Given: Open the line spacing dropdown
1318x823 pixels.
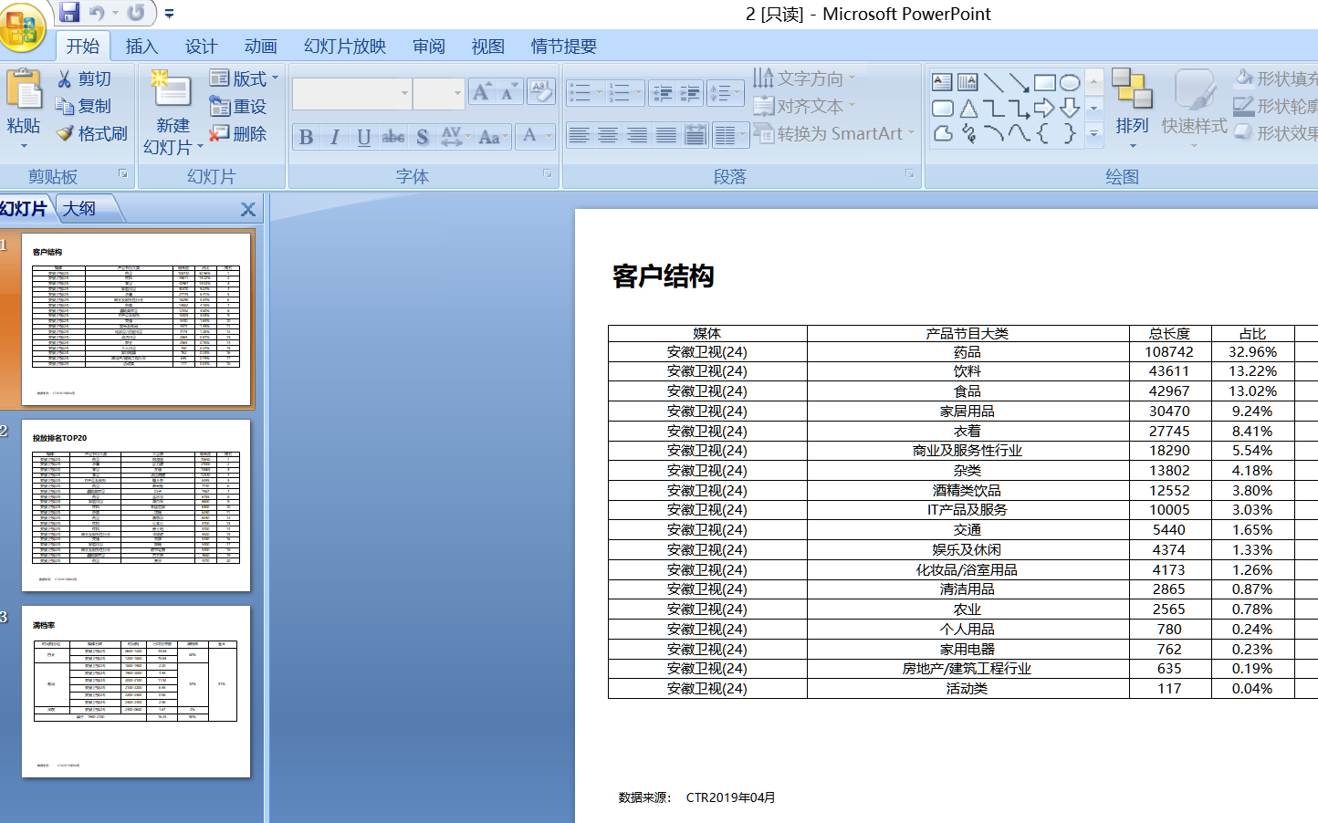Looking at the screenshot, I should coord(726,92).
